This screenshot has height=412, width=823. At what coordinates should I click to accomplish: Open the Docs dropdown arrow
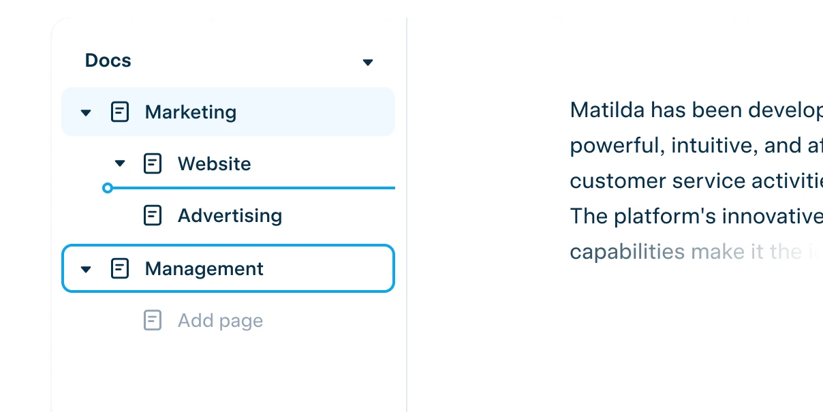point(368,63)
